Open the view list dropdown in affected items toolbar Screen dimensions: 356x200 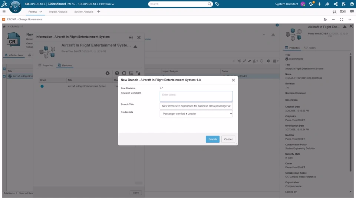pos(276,61)
